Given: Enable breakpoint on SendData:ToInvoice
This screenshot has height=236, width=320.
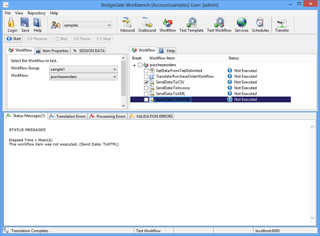Looking at the screenshot, I should 146,88.
